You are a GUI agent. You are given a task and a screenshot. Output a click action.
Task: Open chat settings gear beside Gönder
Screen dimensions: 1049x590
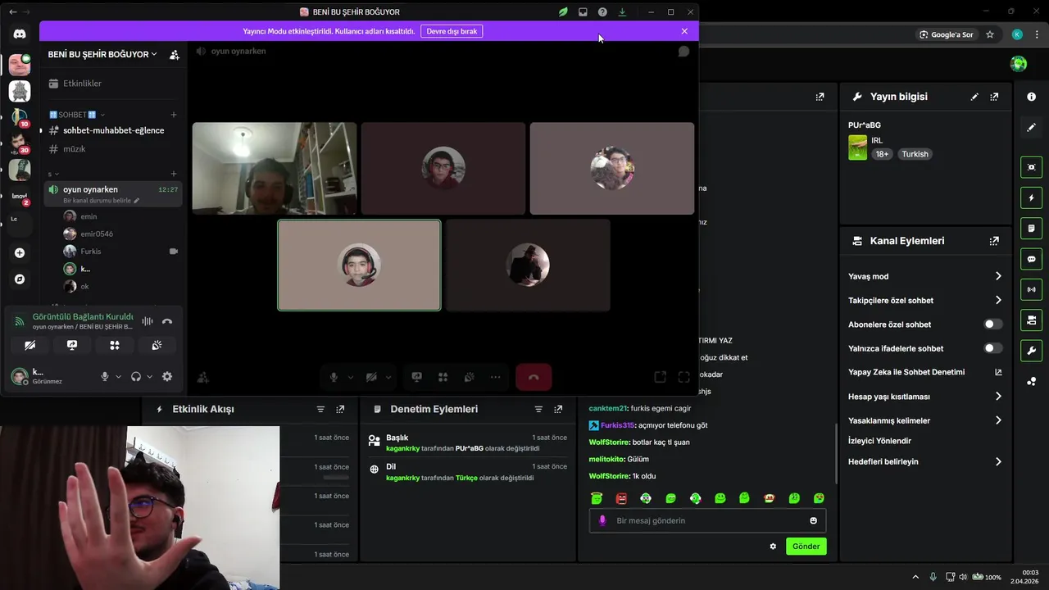click(x=773, y=547)
